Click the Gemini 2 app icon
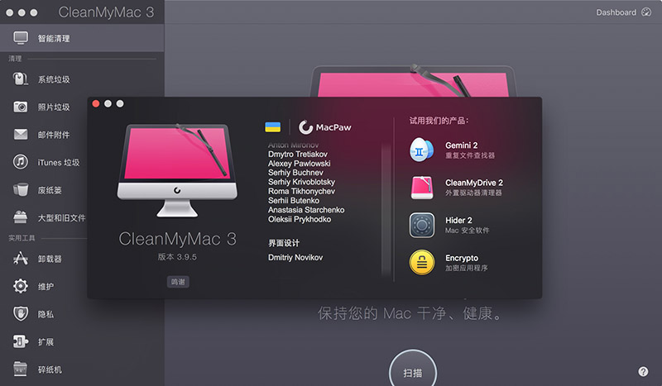 tap(421, 150)
